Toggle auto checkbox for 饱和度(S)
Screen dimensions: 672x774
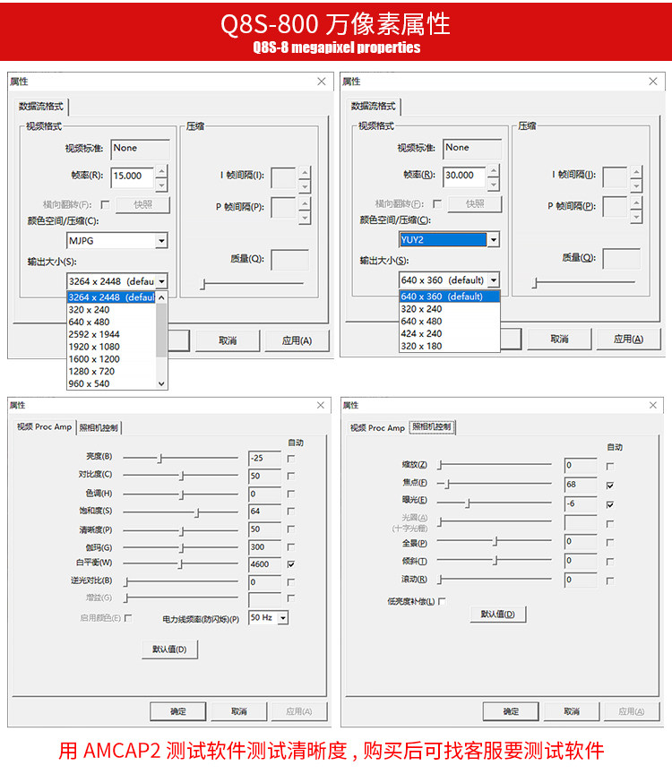tap(291, 512)
